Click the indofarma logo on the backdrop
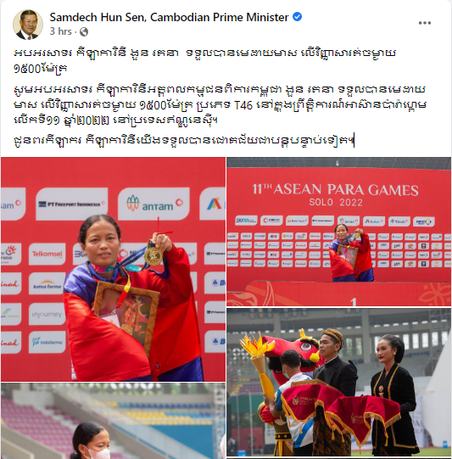The width and height of the screenshot is (452, 459). coord(47,342)
